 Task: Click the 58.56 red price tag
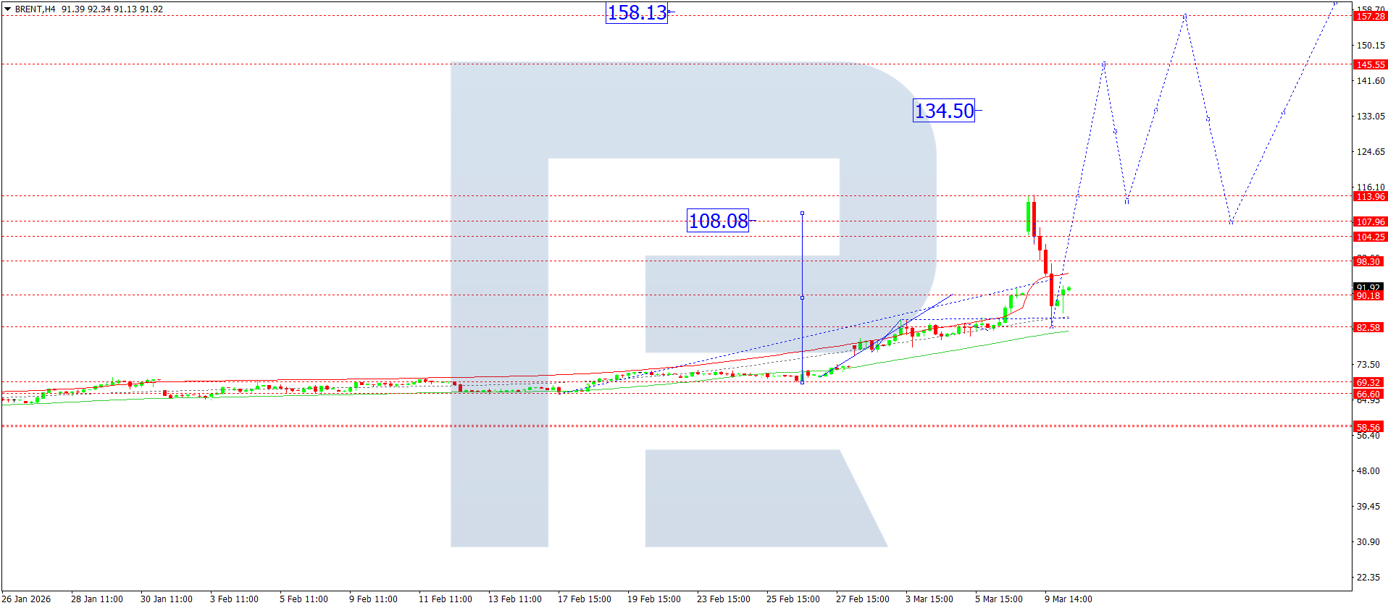pyautogui.click(x=1368, y=427)
